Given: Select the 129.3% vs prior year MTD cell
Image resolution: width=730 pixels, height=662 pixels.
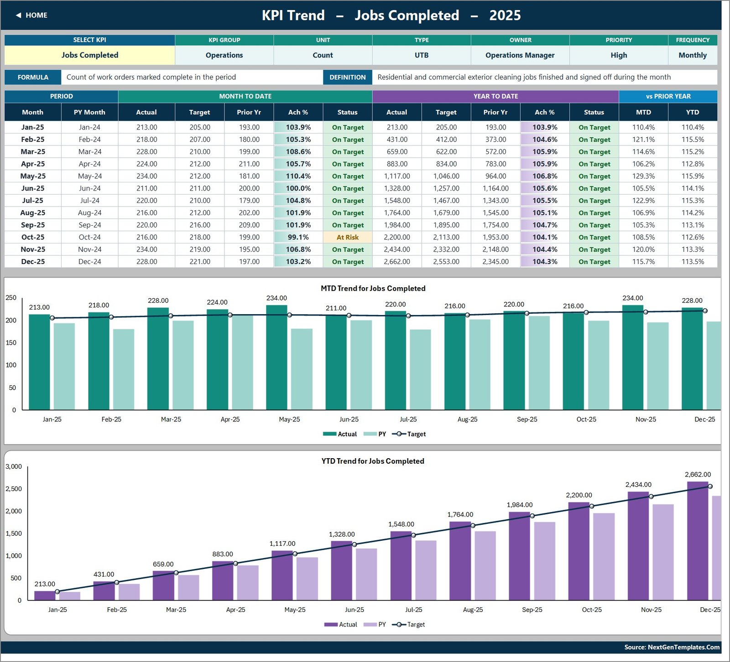Looking at the screenshot, I should point(643,176).
